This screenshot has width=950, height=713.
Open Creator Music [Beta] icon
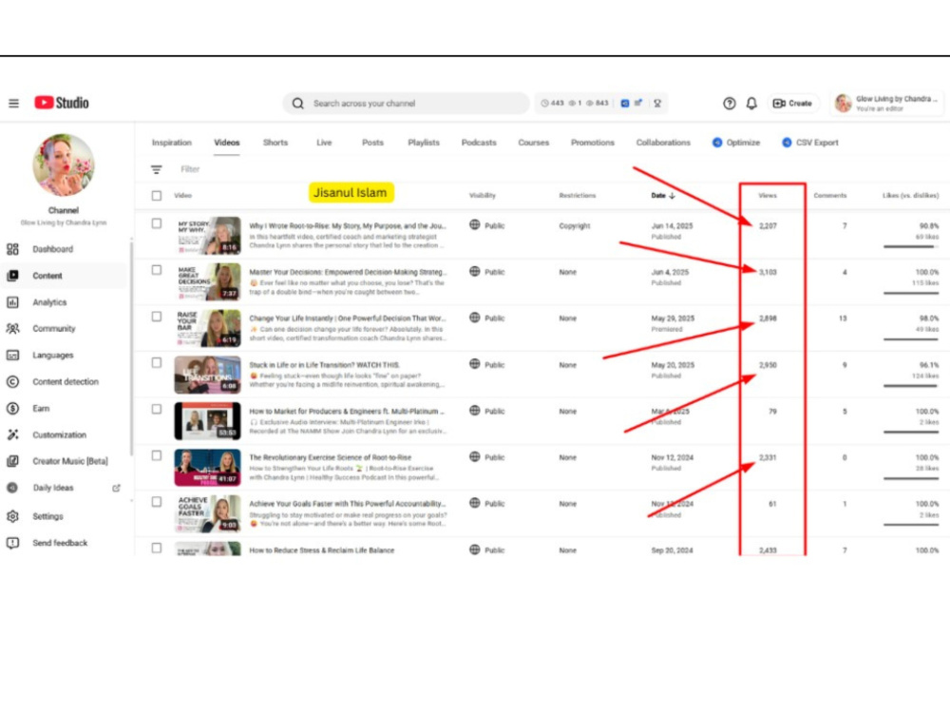[12, 461]
